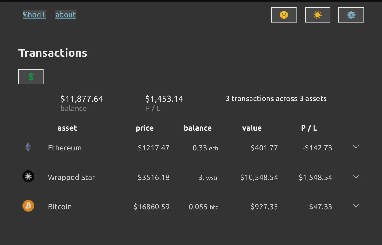The width and height of the screenshot is (382, 245).
Task: Switch to light theme with sun button
Action: (x=317, y=15)
